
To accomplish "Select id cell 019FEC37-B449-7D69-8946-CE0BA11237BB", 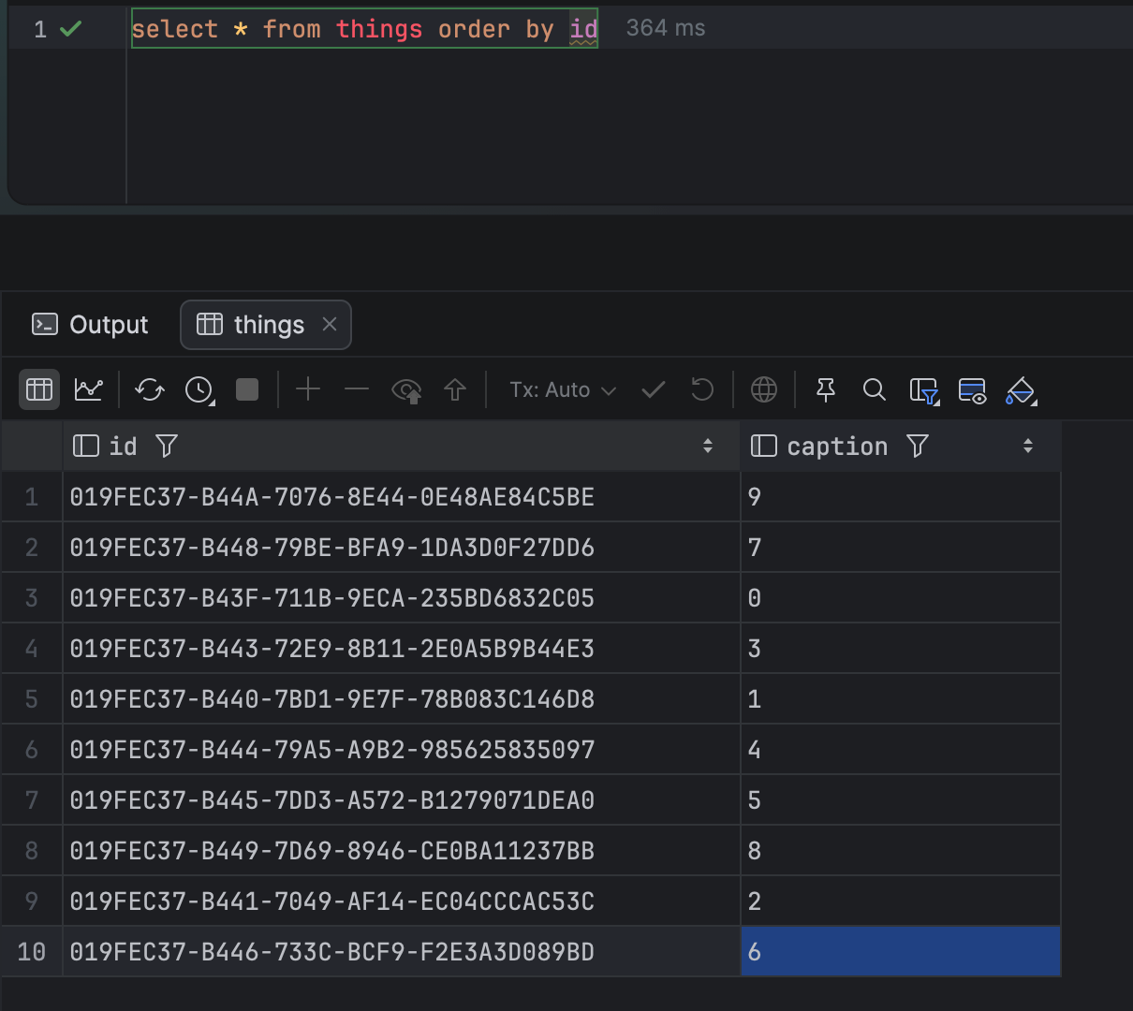I will pos(401,851).
